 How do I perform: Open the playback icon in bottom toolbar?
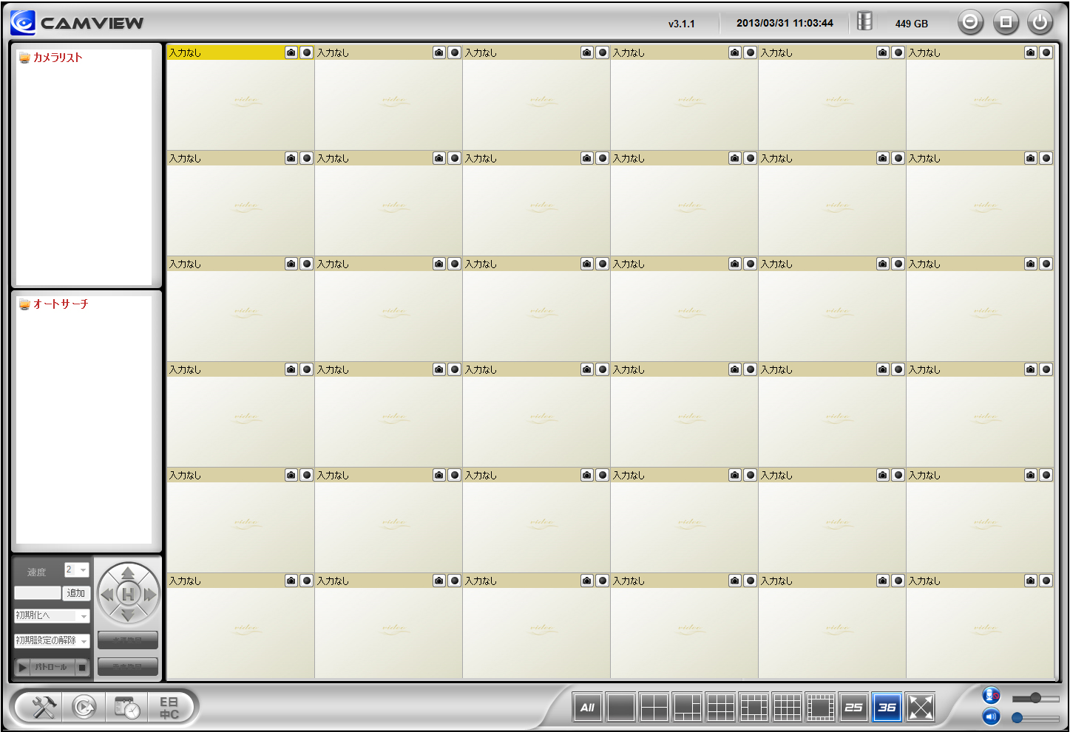pyautogui.click(x=84, y=708)
